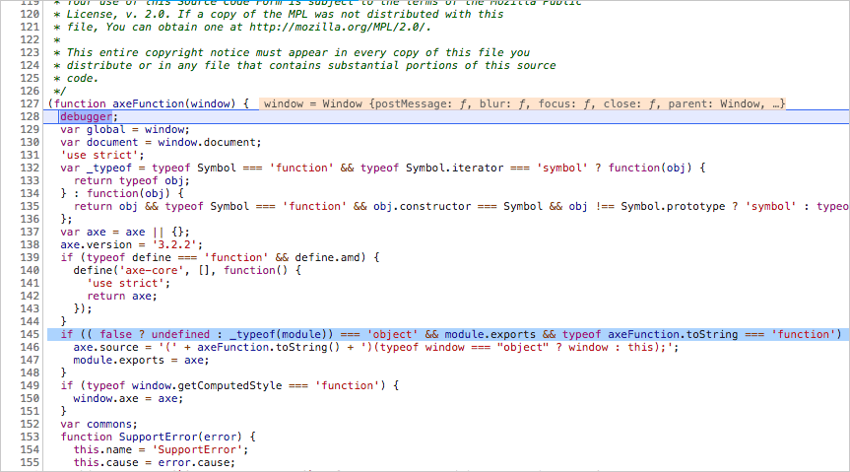
Task: Click the text 'var global = window;'
Action: click(x=125, y=130)
